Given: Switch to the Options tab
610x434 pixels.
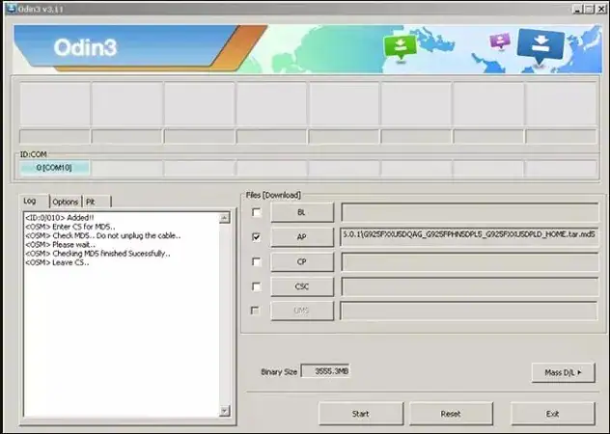Looking at the screenshot, I should pyautogui.click(x=66, y=202).
